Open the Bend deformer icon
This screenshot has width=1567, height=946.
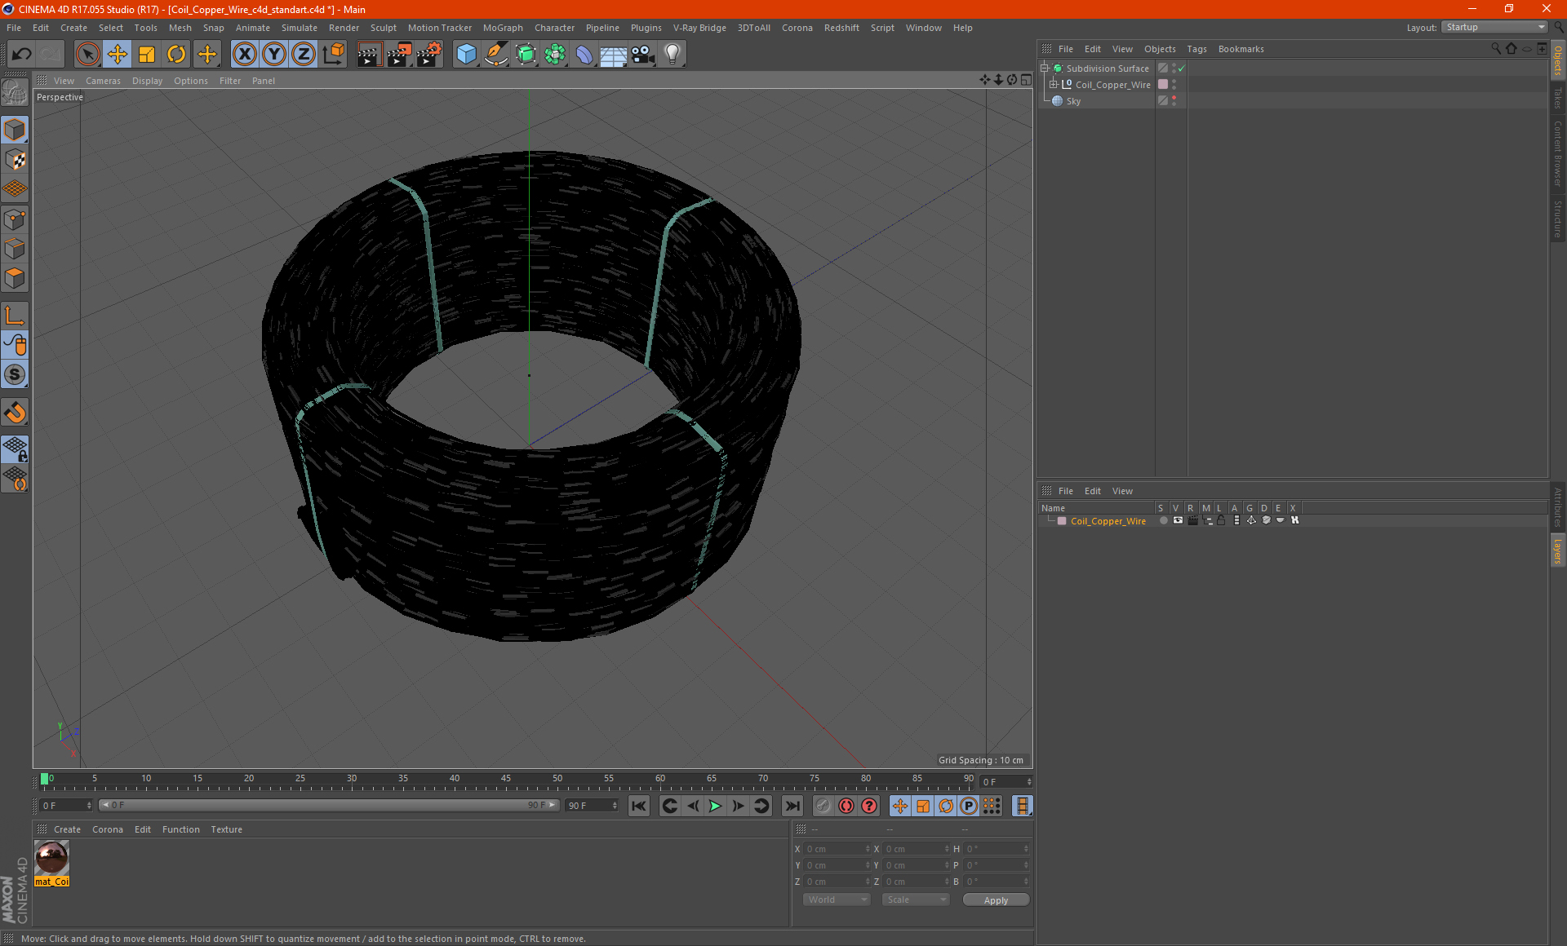click(x=584, y=55)
